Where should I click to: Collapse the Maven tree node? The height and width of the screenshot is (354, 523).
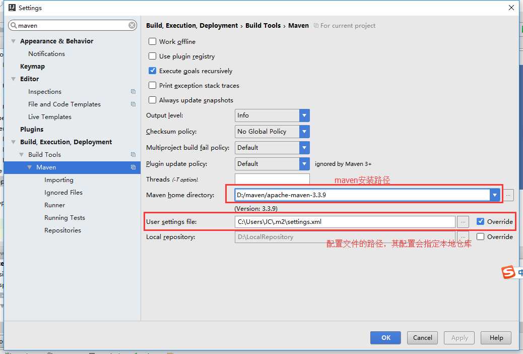pos(29,167)
